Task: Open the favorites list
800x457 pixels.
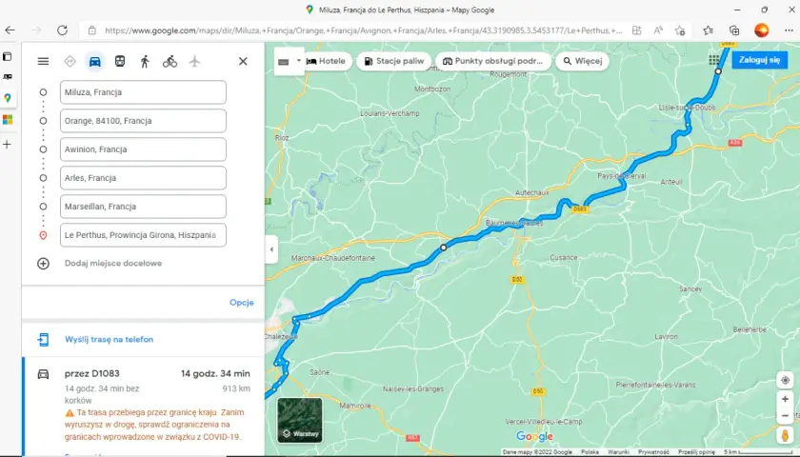Action: click(709, 30)
